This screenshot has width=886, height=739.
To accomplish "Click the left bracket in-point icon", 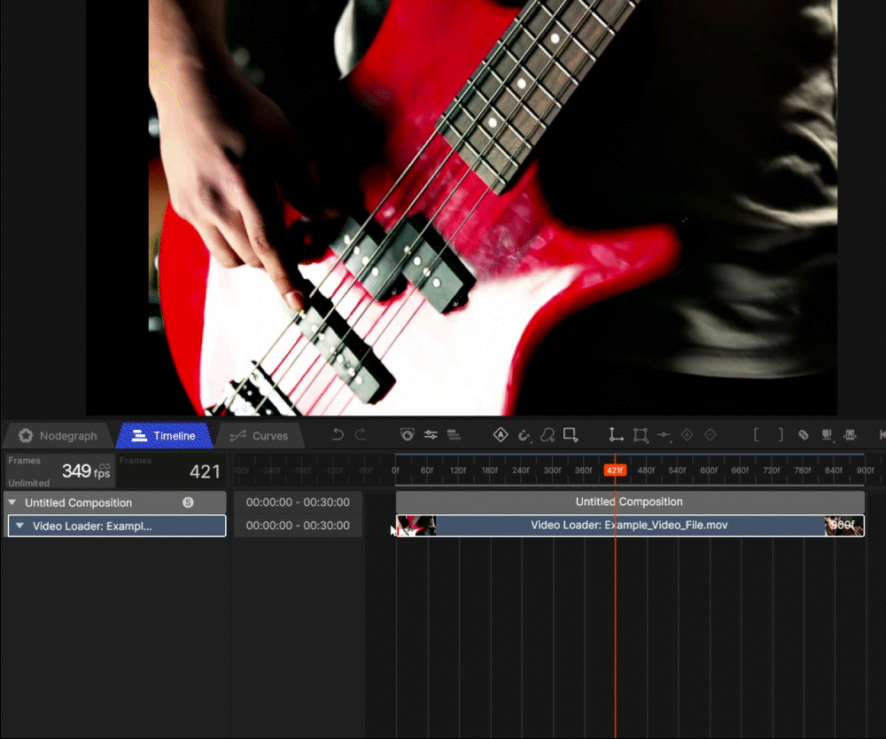I will [756, 435].
